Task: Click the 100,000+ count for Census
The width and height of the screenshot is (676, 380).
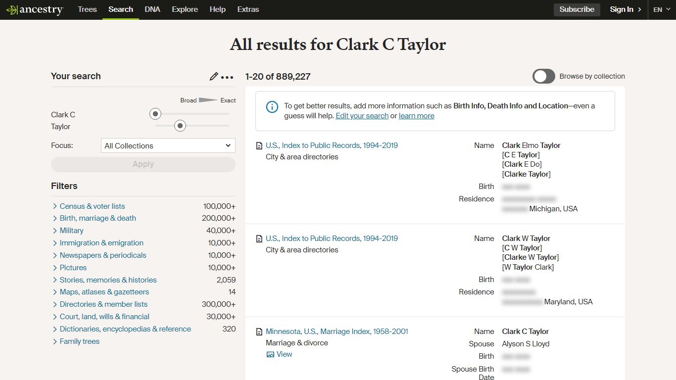Action: [x=219, y=206]
